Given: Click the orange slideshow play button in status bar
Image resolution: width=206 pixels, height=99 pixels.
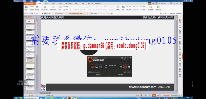Looking at the screenshot, I should click(x=154, y=95).
